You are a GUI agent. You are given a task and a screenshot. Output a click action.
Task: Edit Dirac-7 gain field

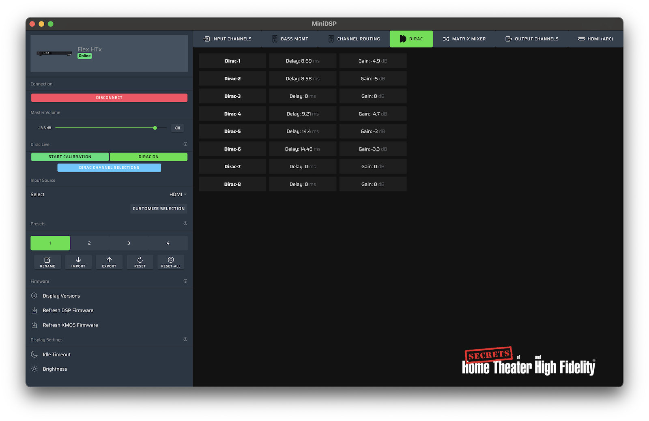pos(373,167)
